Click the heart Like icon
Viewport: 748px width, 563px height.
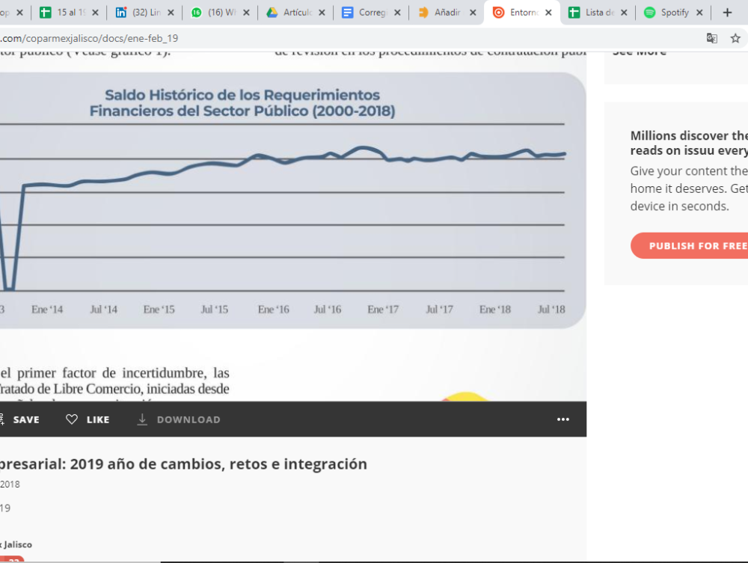click(72, 419)
